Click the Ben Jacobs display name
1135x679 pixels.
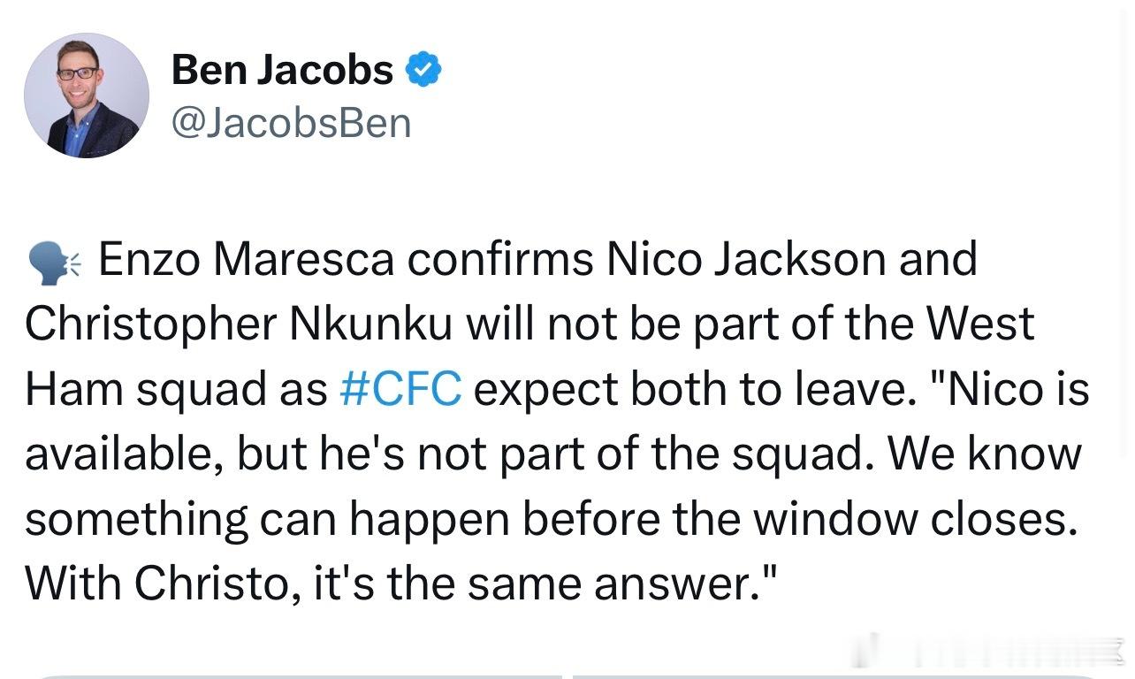pyautogui.click(x=282, y=70)
